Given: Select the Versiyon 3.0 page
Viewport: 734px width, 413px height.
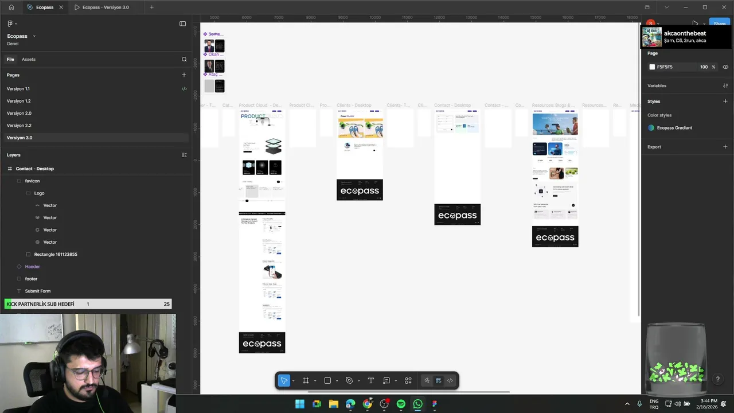Looking at the screenshot, I should pos(96,138).
